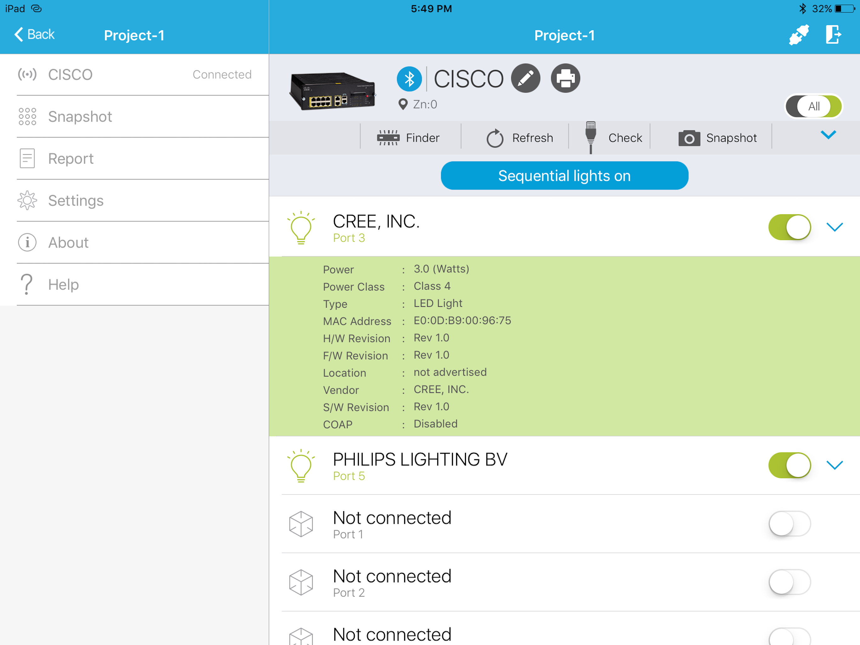
Task: Expand PHILIPS LIGHTING BV details chevron
Action: [x=834, y=465]
